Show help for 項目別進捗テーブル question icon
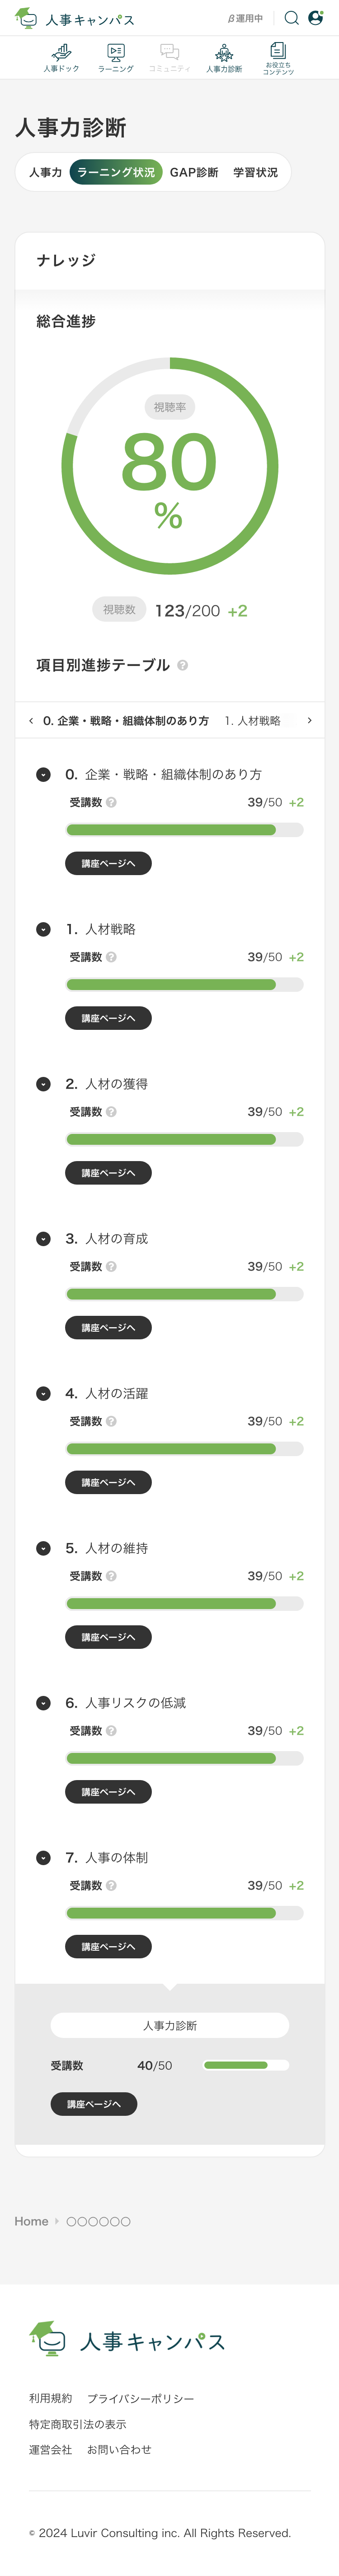The height and width of the screenshot is (2576, 339). pos(182,665)
